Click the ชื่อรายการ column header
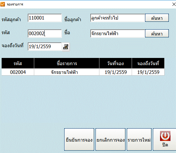176x153 pixels. [67, 63]
